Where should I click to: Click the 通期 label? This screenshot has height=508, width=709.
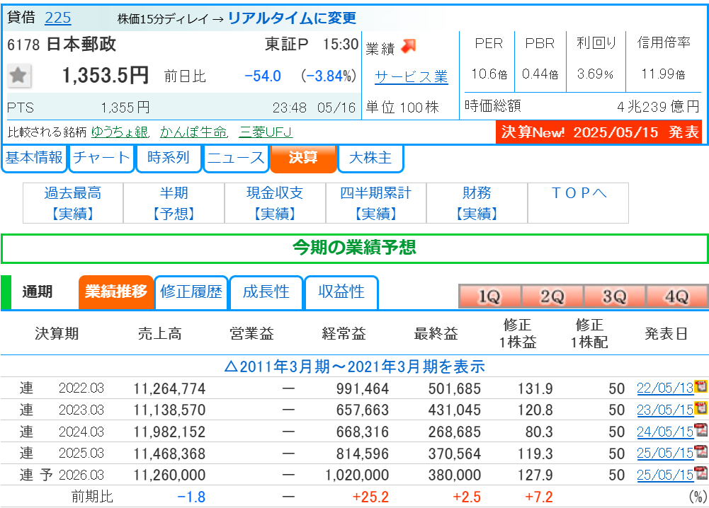pos(38,292)
